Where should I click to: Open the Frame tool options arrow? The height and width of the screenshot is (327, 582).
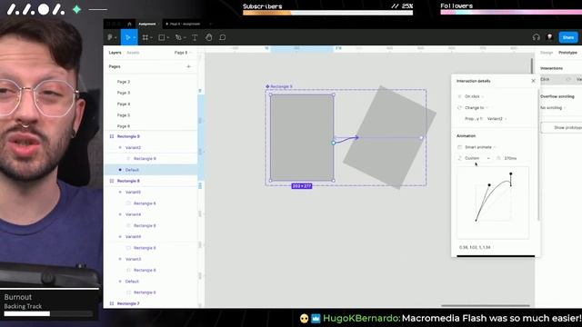click(x=152, y=38)
